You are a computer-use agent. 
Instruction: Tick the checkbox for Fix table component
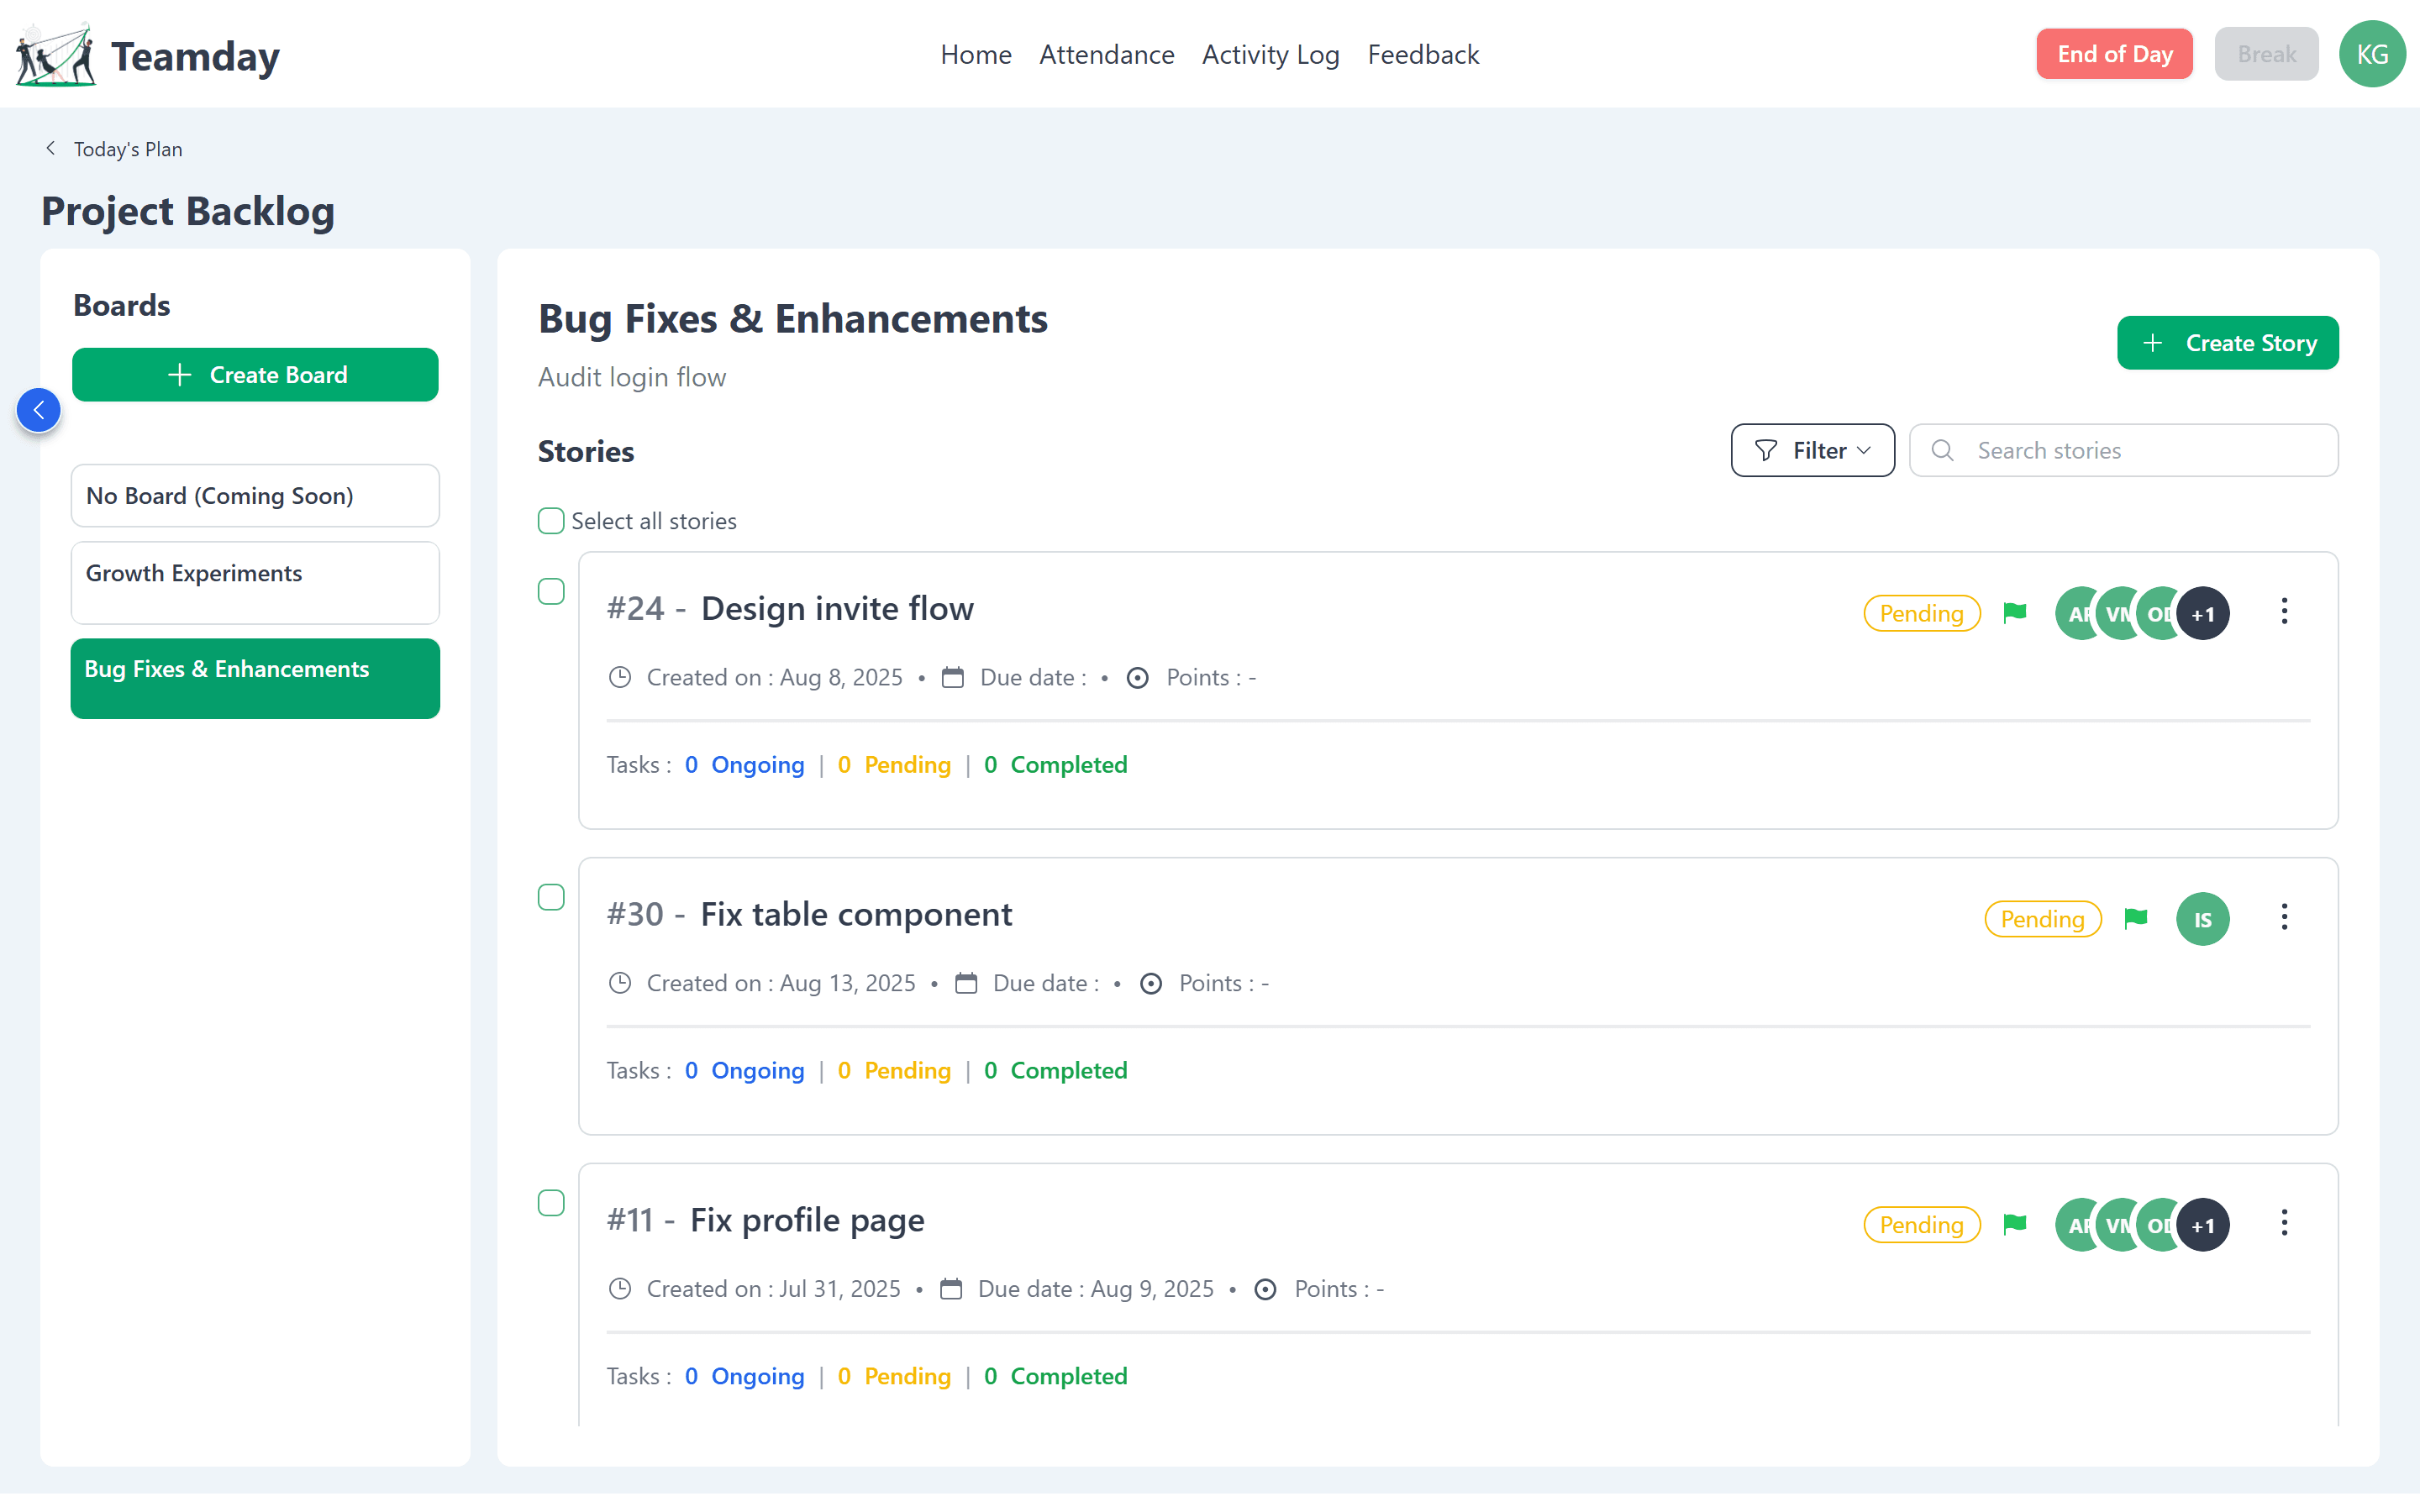[x=551, y=898]
